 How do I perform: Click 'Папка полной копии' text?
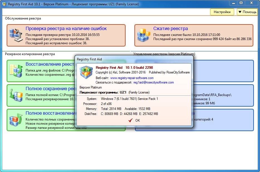[50, 95]
